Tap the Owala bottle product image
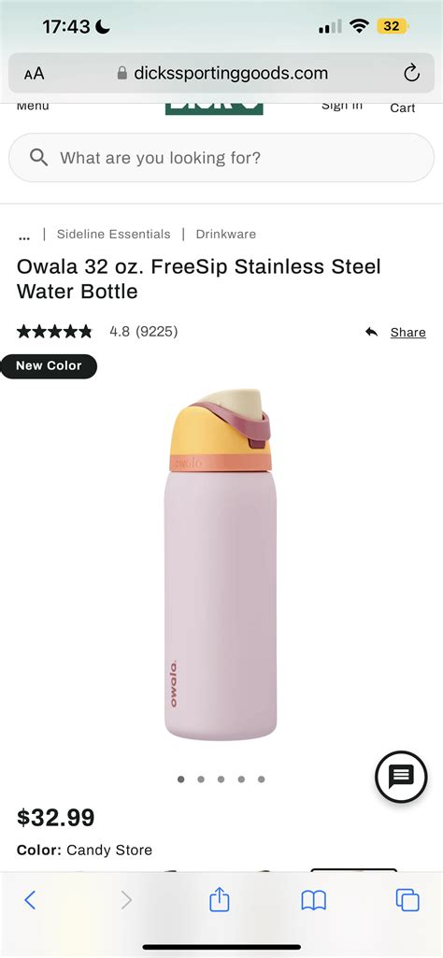 221,564
